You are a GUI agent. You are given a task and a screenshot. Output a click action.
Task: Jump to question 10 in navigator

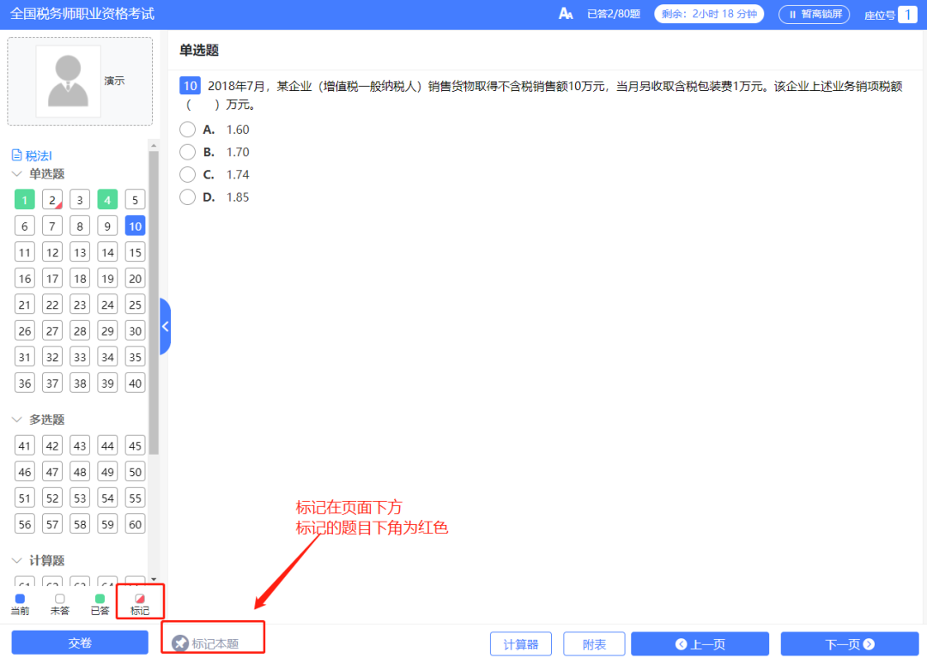pos(136,226)
